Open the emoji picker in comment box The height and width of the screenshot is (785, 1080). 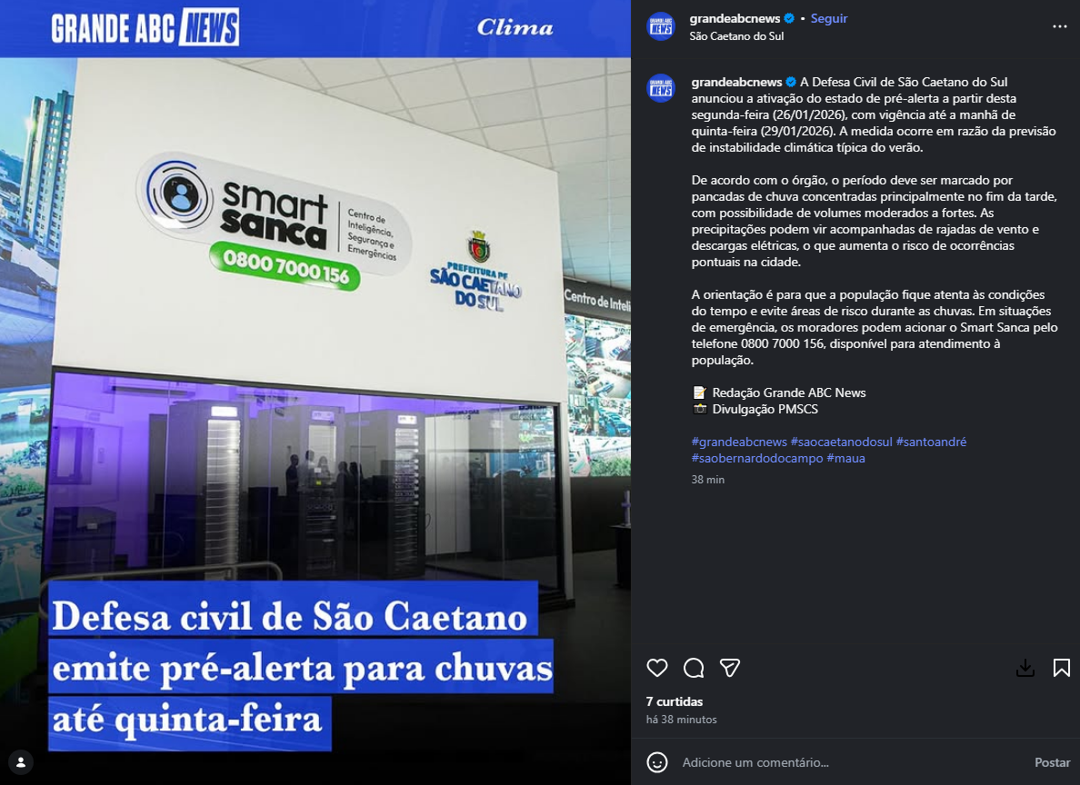[657, 762]
